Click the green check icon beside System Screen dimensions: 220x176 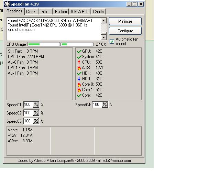coord(79,57)
